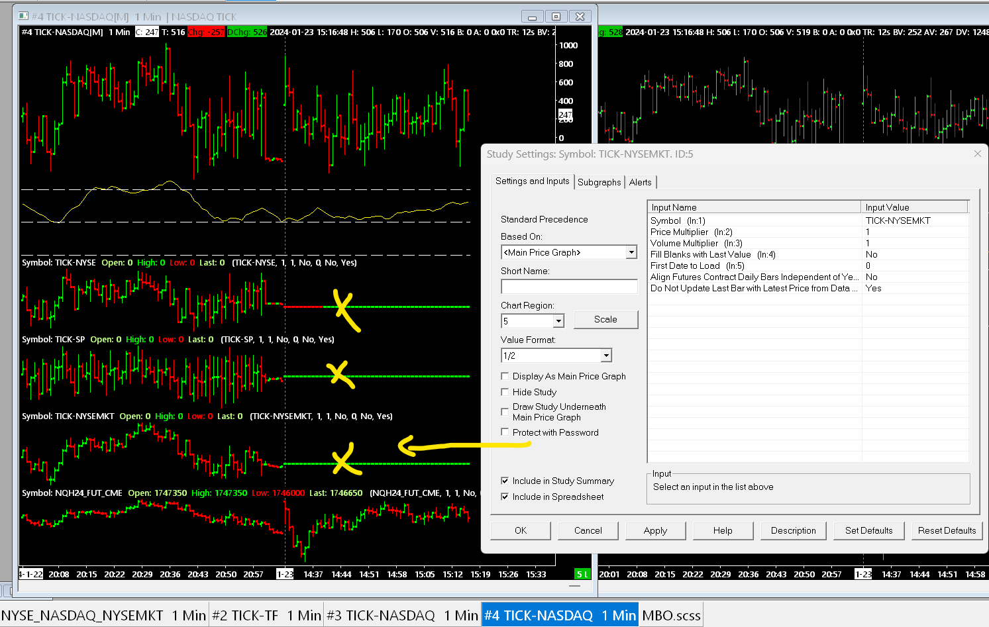The image size is (989, 627).
Task: Switch to the Subgraphs tab
Action: tap(599, 182)
